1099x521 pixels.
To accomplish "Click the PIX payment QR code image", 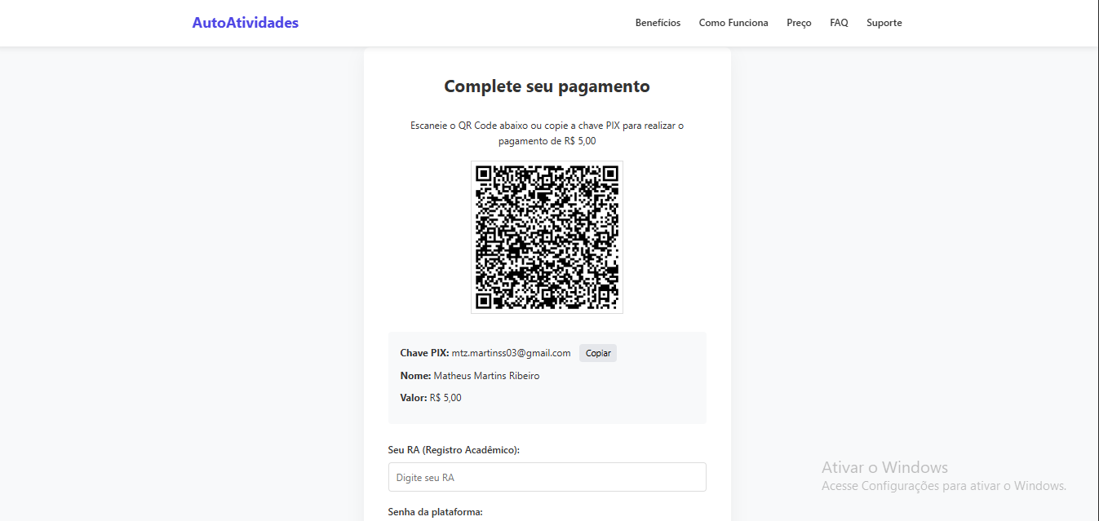I will (x=547, y=237).
